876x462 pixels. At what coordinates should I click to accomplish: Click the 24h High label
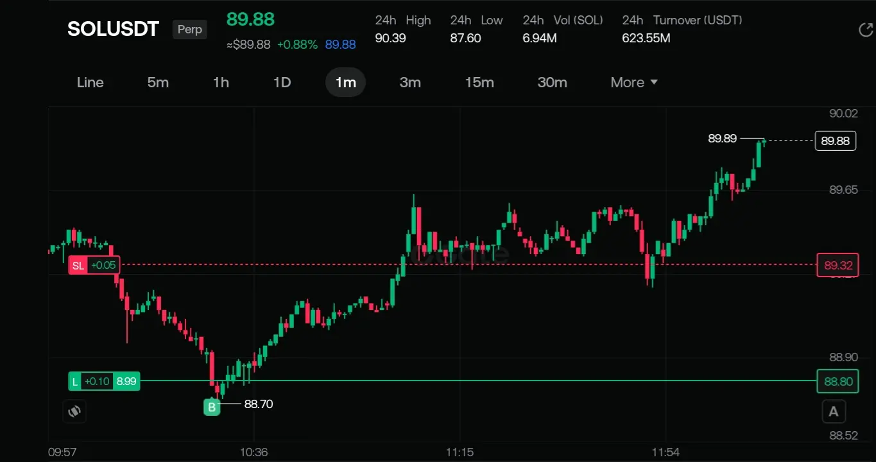[403, 21]
